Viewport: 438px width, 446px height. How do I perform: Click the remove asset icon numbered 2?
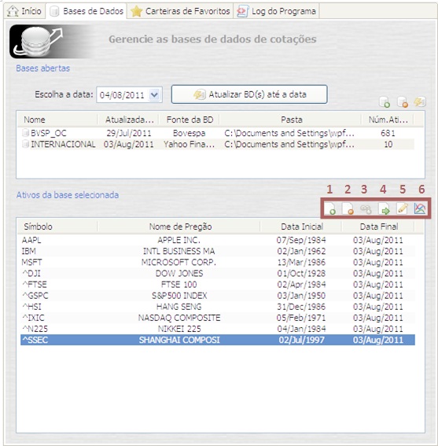[x=348, y=208]
